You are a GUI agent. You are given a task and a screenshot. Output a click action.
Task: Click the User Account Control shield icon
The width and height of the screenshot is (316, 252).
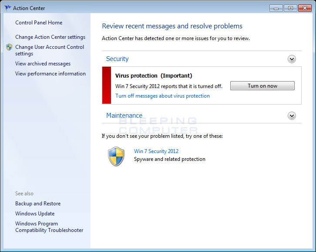[9, 47]
